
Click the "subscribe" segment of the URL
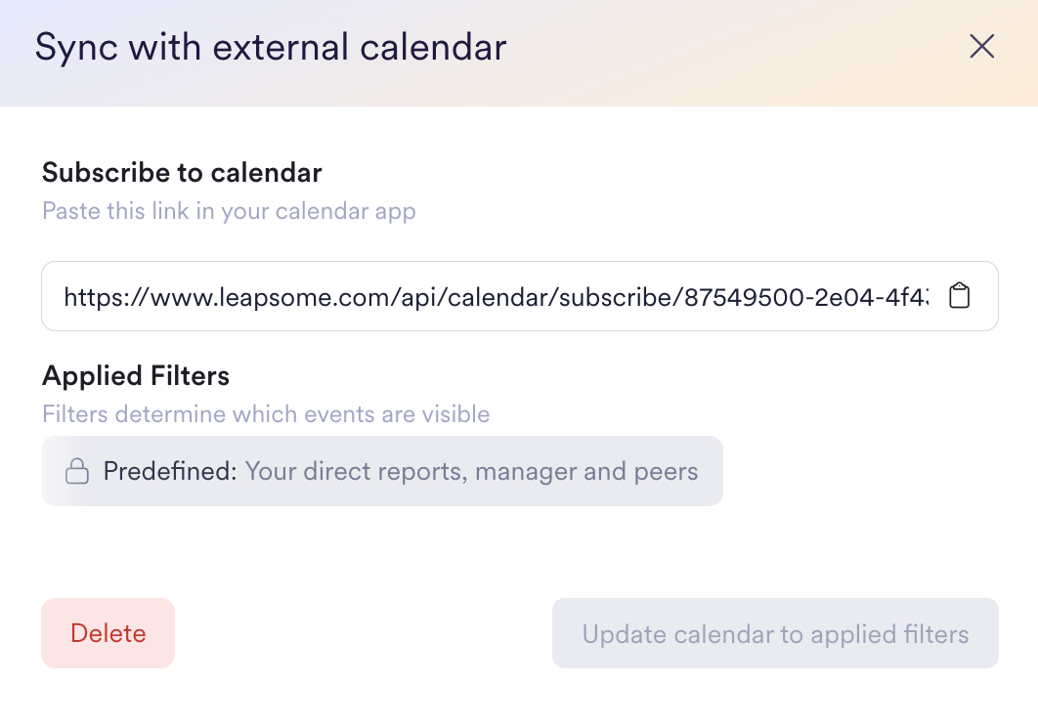click(x=614, y=296)
